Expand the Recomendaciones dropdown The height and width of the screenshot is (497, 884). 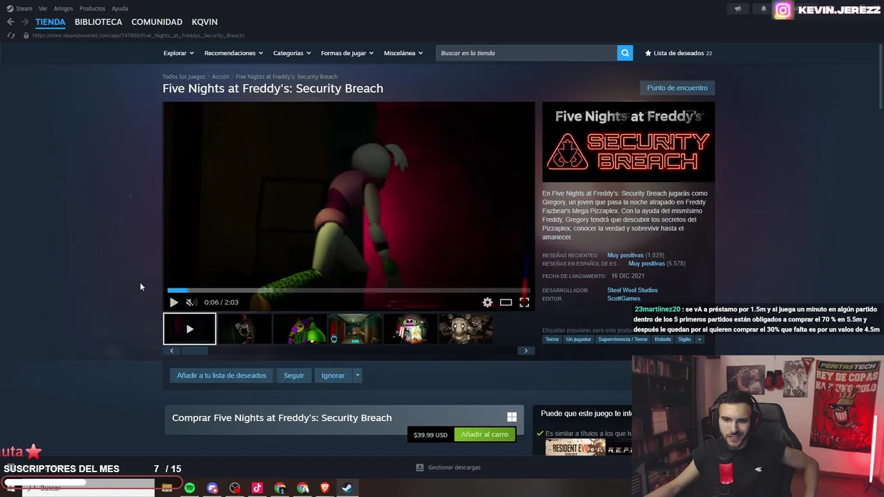click(x=233, y=53)
